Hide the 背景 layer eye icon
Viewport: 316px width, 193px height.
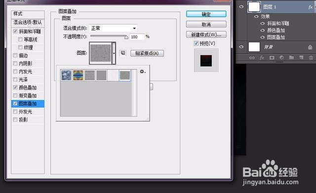click(241, 47)
